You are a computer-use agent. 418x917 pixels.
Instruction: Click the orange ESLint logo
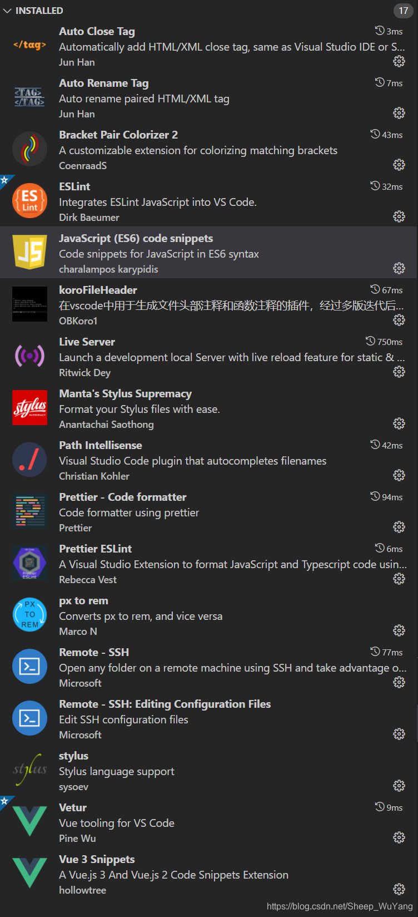[x=29, y=200]
